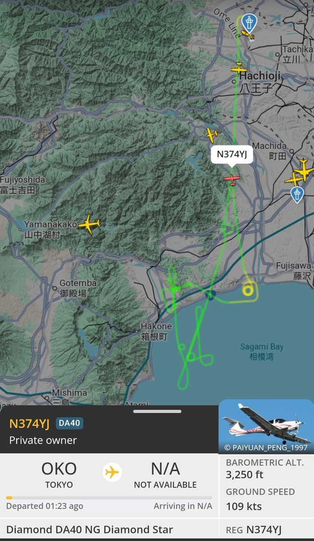This screenshot has width=314, height=541.
Task: Select the small yellow plane west of Machida
Action: (x=211, y=134)
